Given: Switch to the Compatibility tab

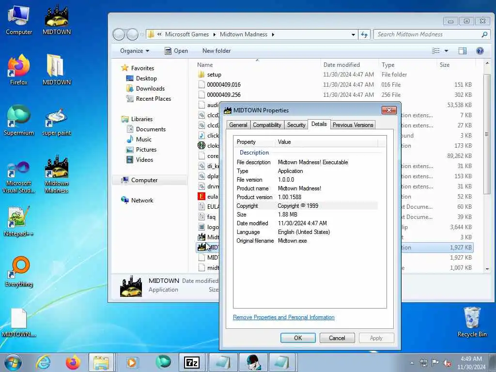Looking at the screenshot, I should (267, 125).
